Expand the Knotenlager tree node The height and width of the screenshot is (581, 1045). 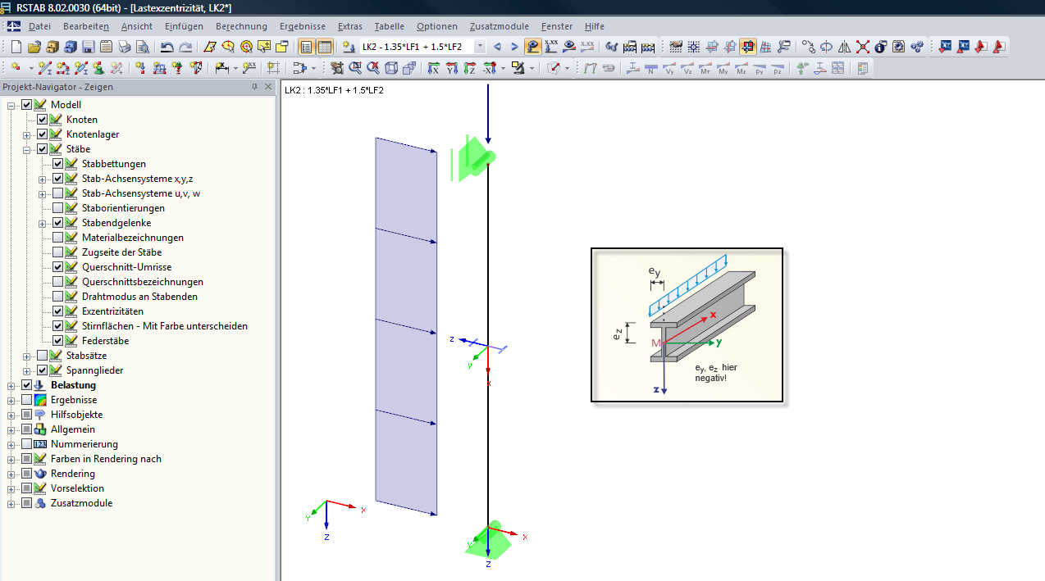27,134
